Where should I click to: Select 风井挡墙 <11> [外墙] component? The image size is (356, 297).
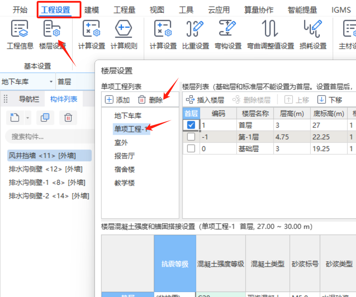click(49, 156)
